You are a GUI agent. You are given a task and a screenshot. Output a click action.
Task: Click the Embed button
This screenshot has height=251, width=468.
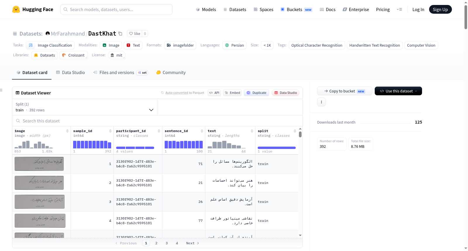tap(232, 93)
